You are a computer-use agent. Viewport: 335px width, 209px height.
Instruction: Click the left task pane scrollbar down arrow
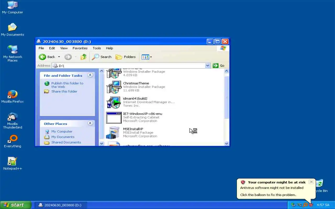point(102,143)
